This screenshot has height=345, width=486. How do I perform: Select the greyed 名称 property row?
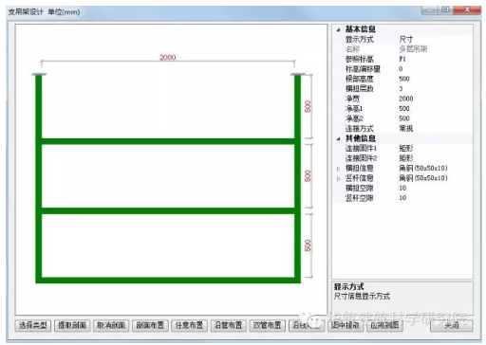[402, 49]
